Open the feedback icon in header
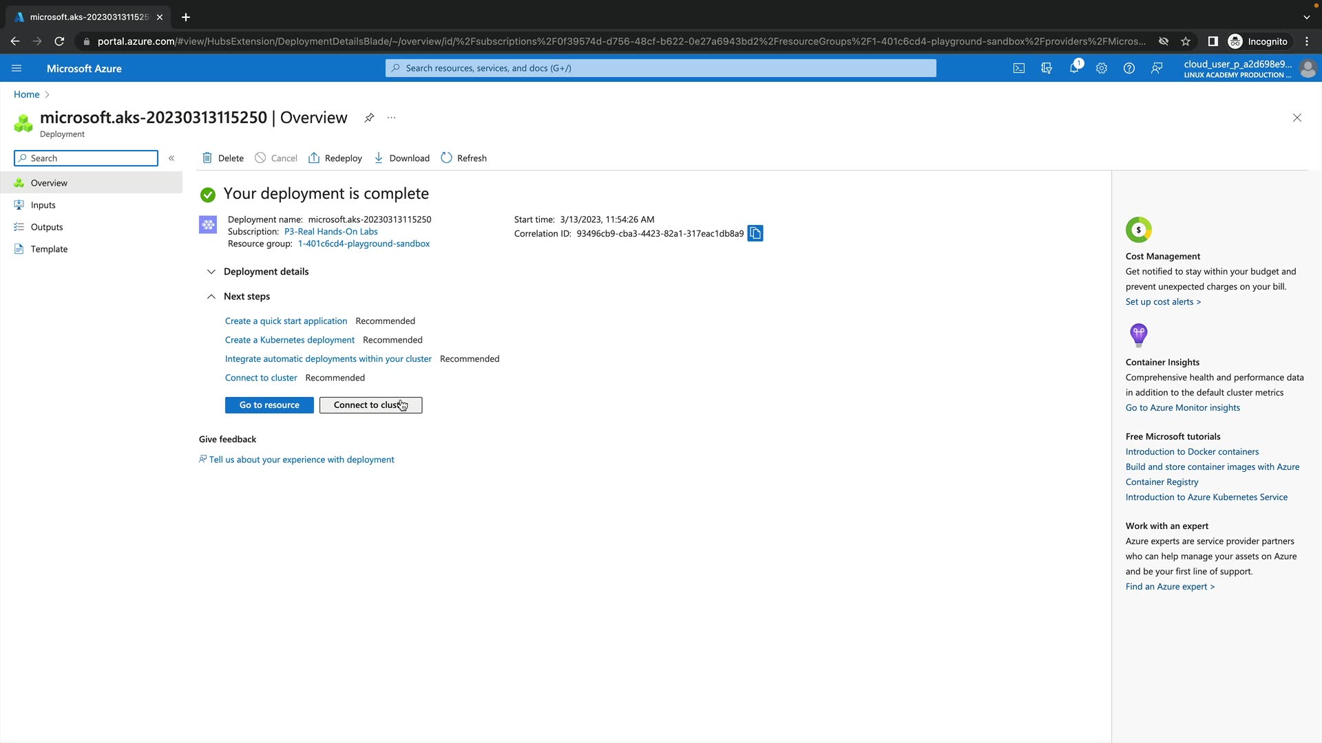 click(1157, 68)
